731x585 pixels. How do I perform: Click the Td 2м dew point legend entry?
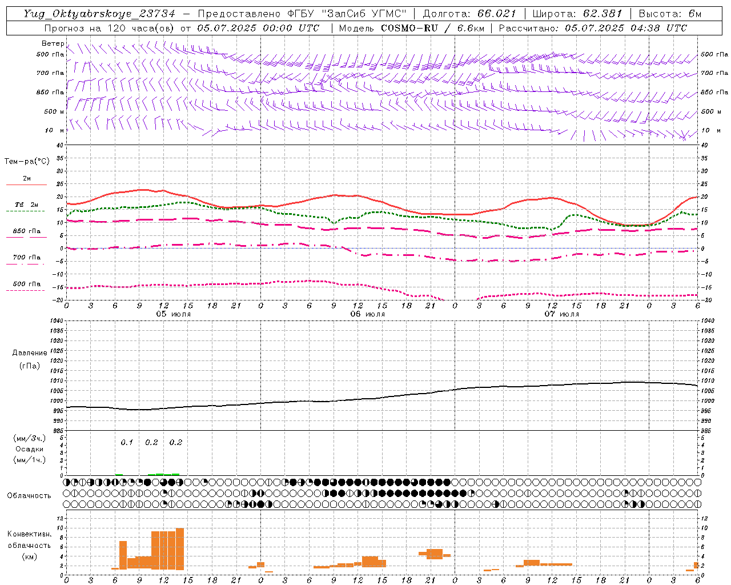27,205
